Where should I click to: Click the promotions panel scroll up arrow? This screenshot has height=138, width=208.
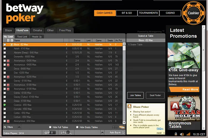point(204,27)
